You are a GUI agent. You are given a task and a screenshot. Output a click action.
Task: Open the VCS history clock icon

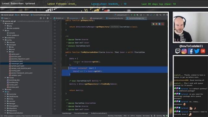[x=157, y=15]
